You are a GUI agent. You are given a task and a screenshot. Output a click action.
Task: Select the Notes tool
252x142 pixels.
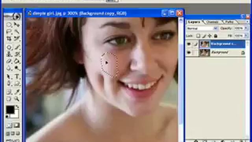click(x=9, y=92)
